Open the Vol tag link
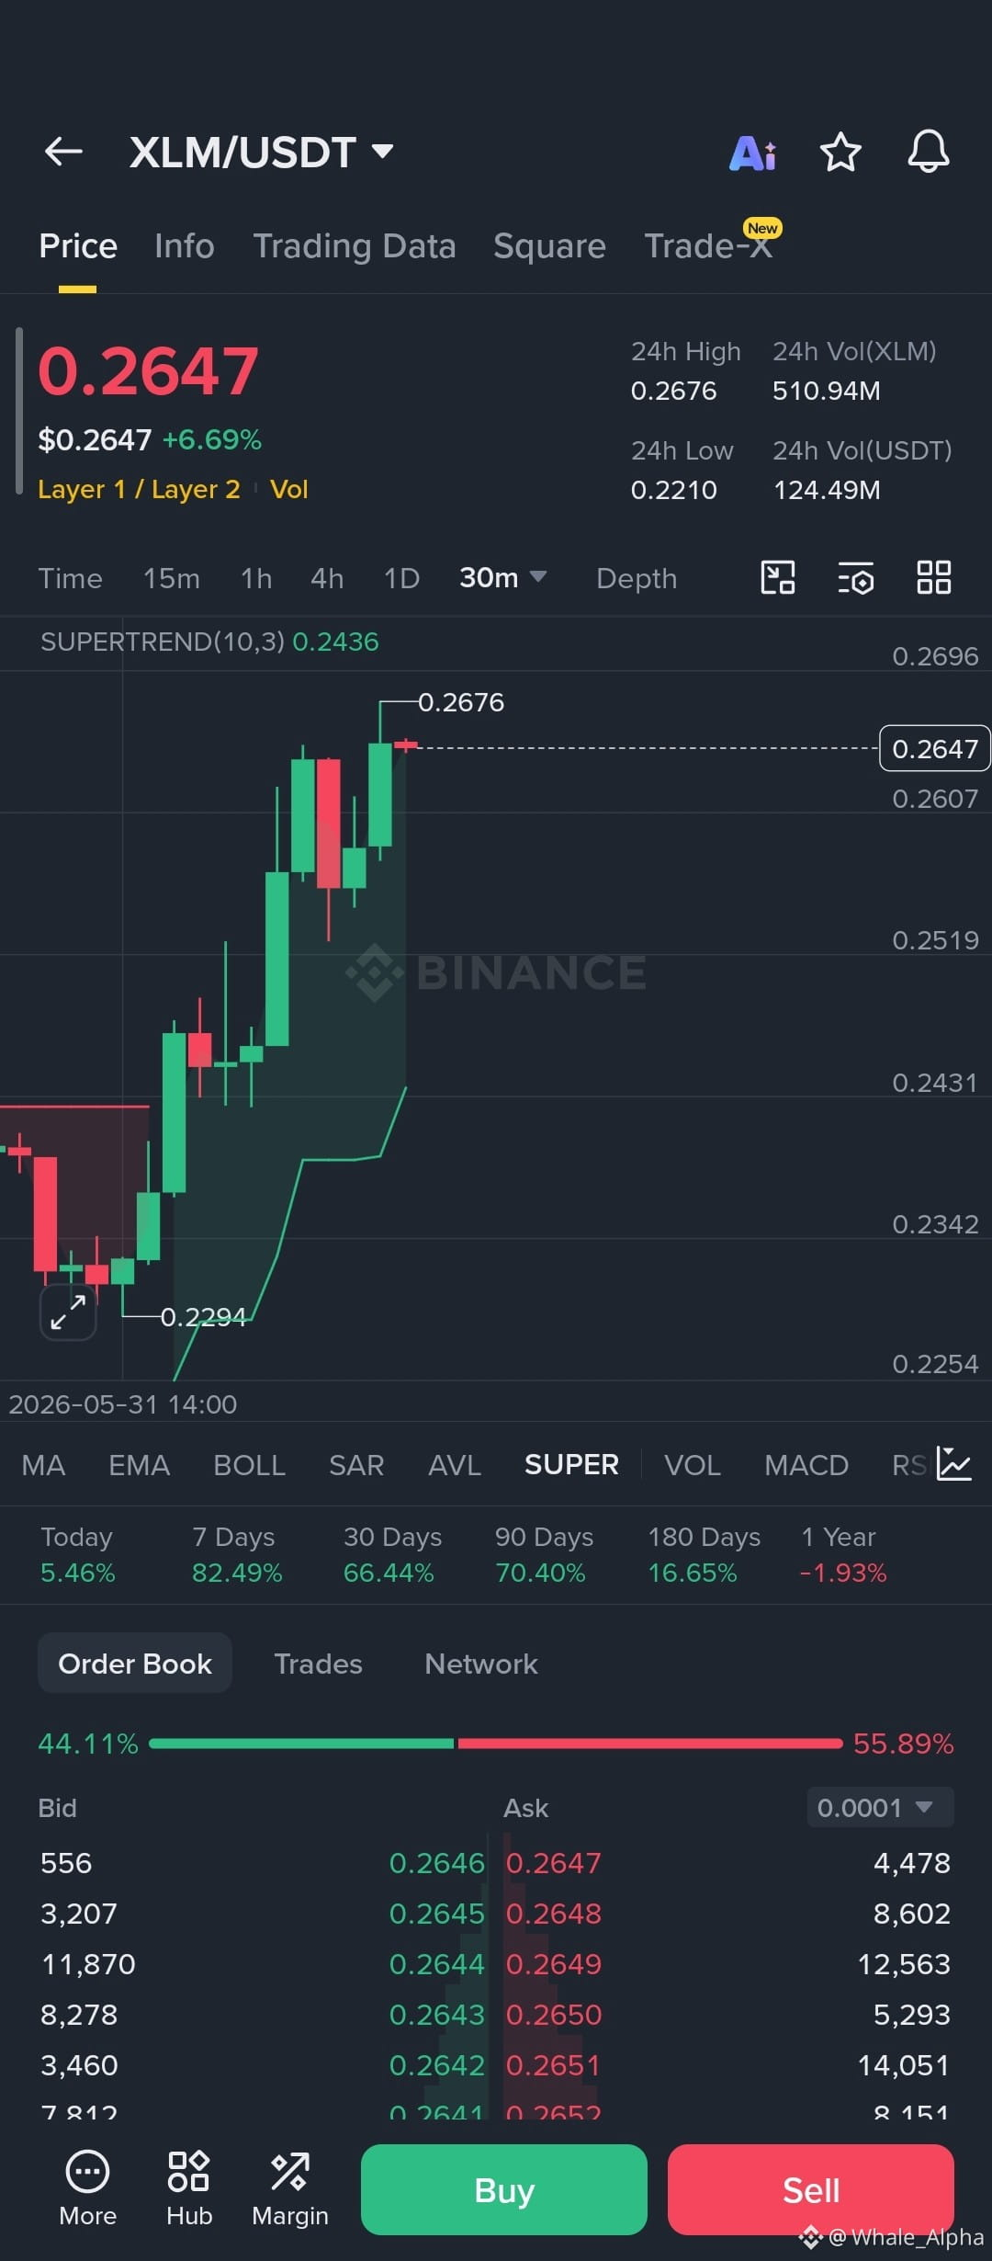 (288, 489)
